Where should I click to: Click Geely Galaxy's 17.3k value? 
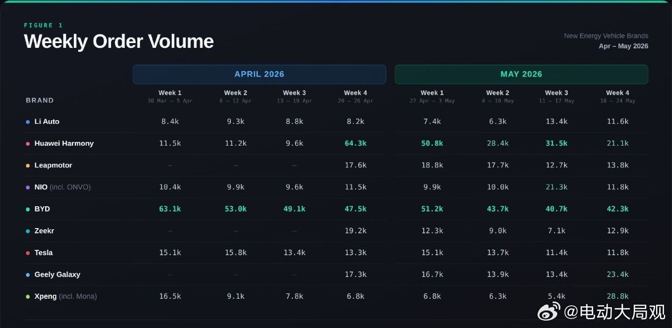[x=356, y=274]
